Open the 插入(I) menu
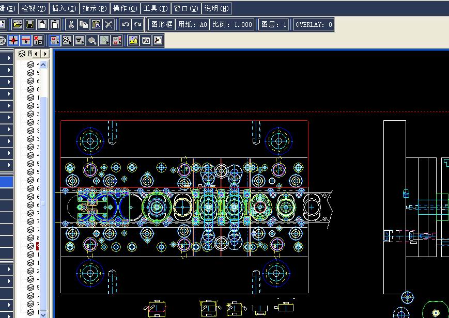 [64, 8]
